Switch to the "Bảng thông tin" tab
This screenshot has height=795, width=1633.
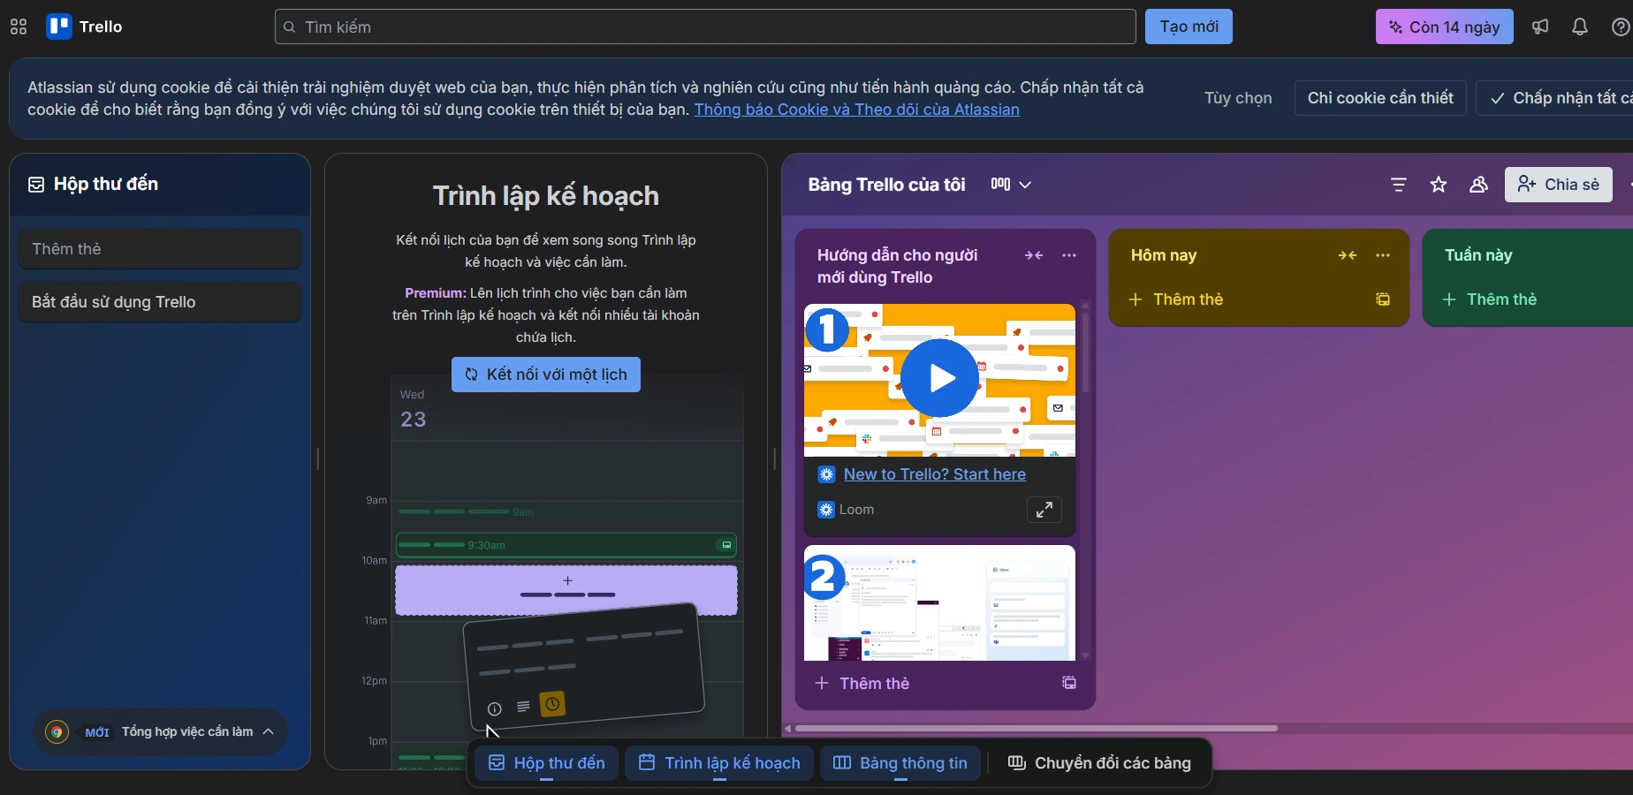coord(900,763)
